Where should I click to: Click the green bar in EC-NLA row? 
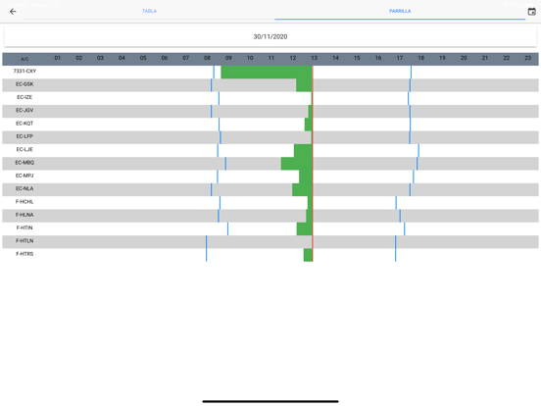tap(302, 189)
